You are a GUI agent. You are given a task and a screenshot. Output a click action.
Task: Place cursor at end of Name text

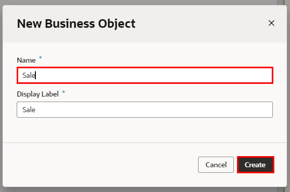click(35, 75)
